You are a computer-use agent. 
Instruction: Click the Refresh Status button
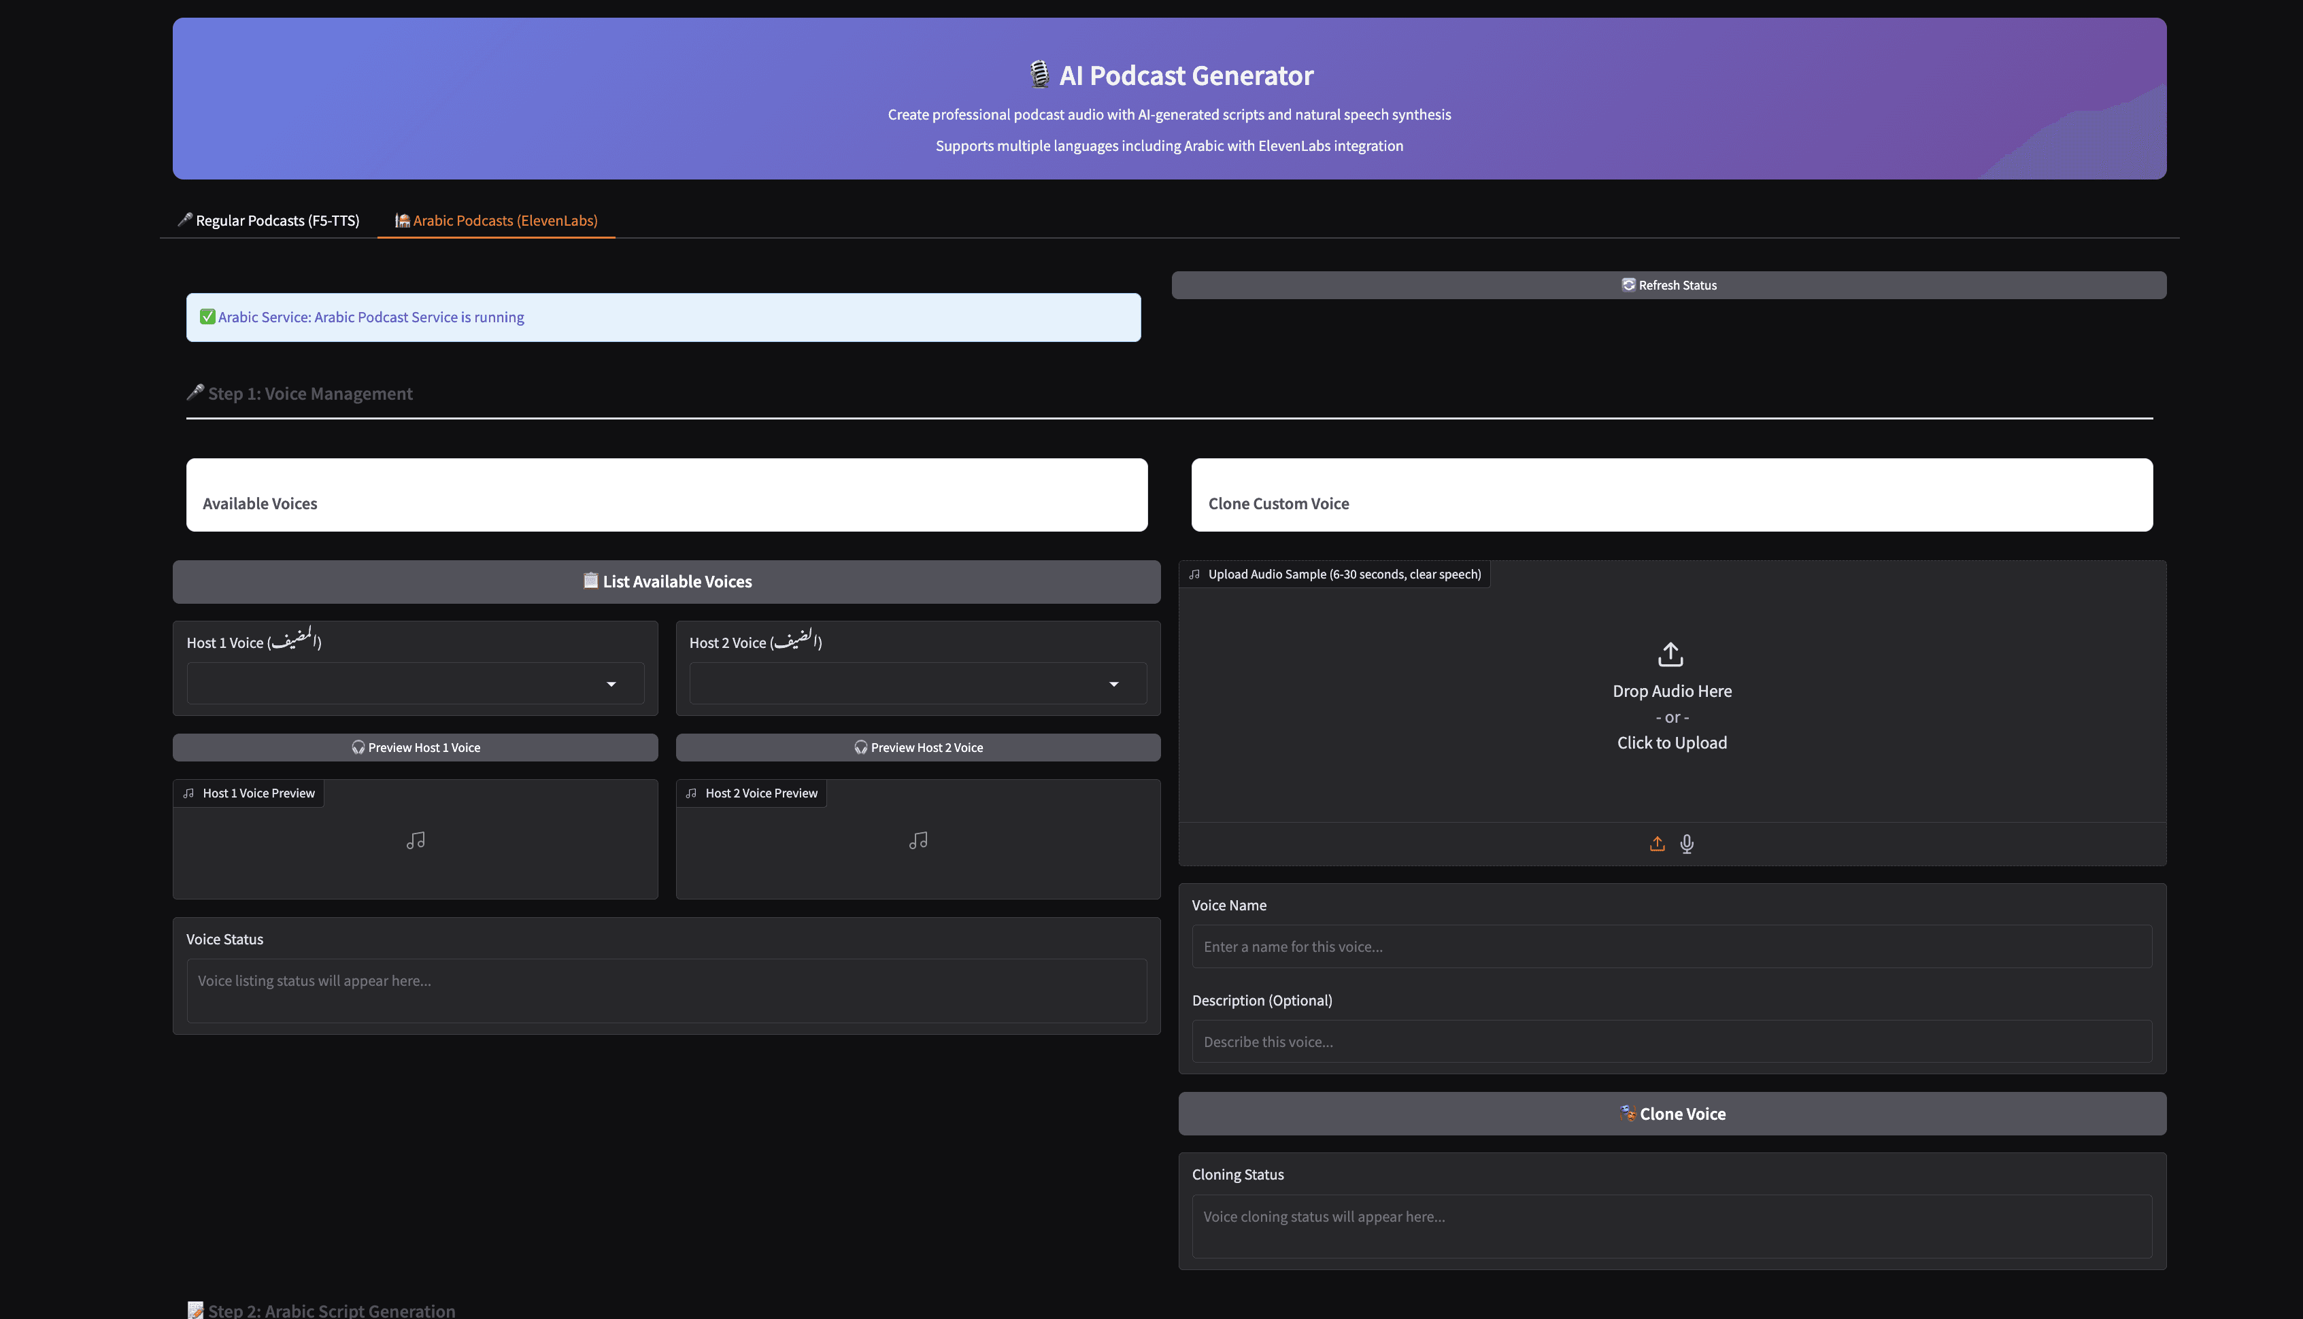click(x=1670, y=284)
